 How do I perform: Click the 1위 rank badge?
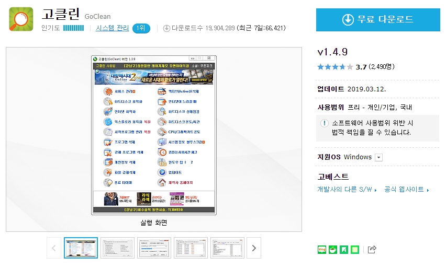pos(141,28)
